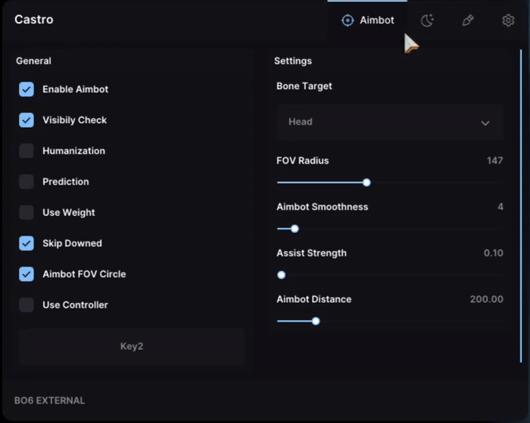
Task: Open the pen icon tab
Action: click(468, 21)
